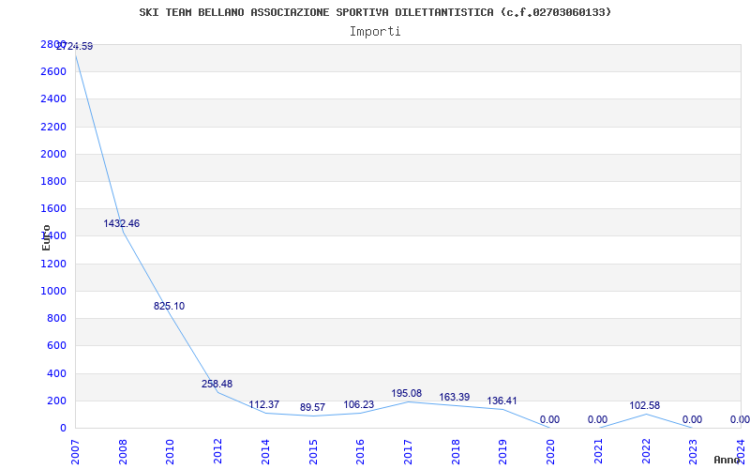Click the 2012 x-axis year label
750x469 pixels.
pyautogui.click(x=218, y=450)
